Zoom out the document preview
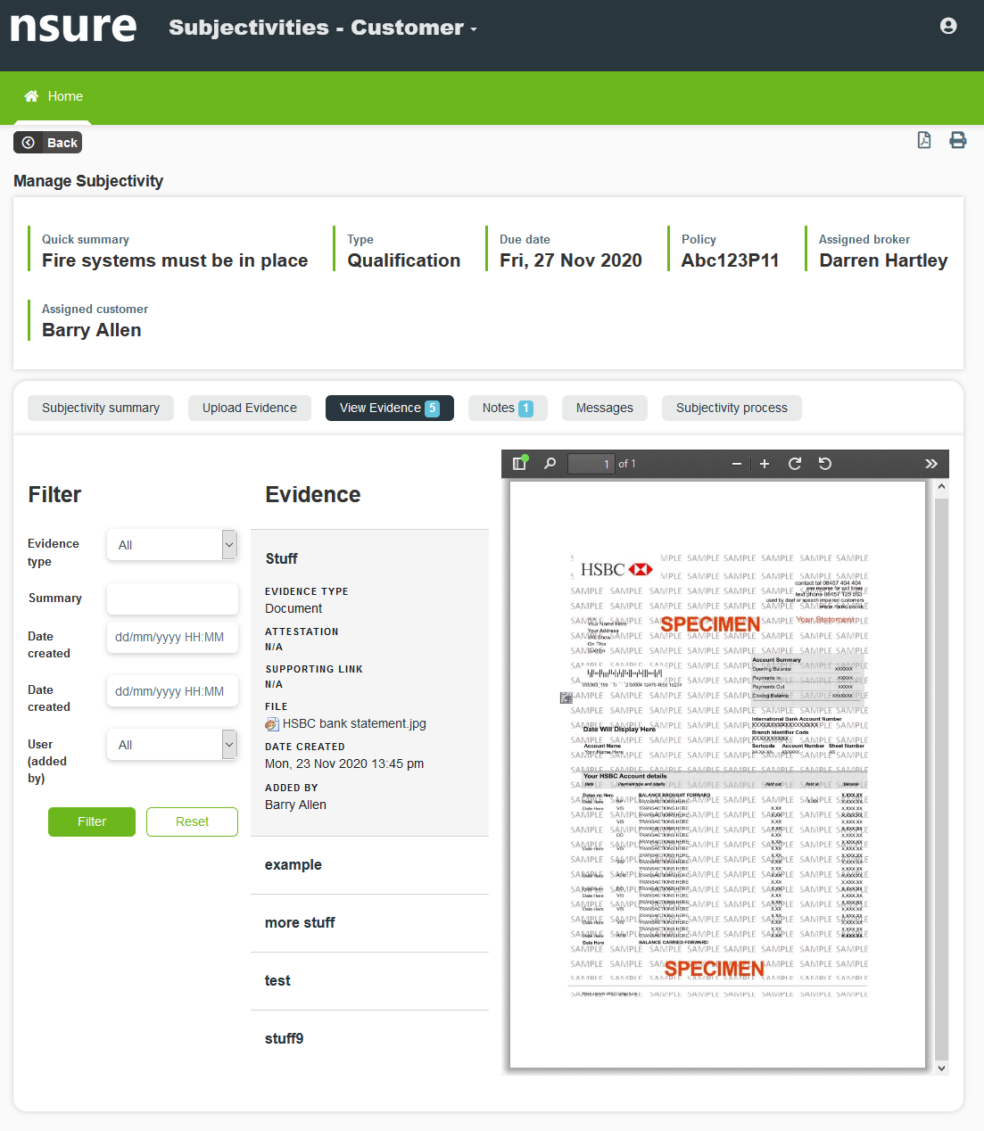Screen dimensions: 984x1131 (x=737, y=464)
